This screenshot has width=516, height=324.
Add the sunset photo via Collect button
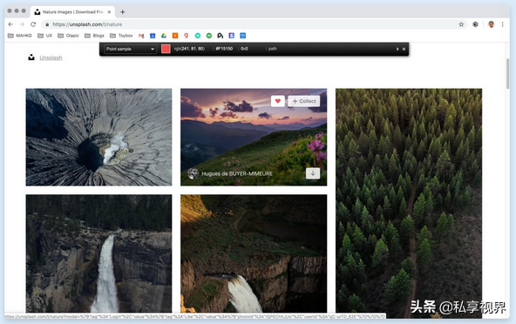click(304, 101)
